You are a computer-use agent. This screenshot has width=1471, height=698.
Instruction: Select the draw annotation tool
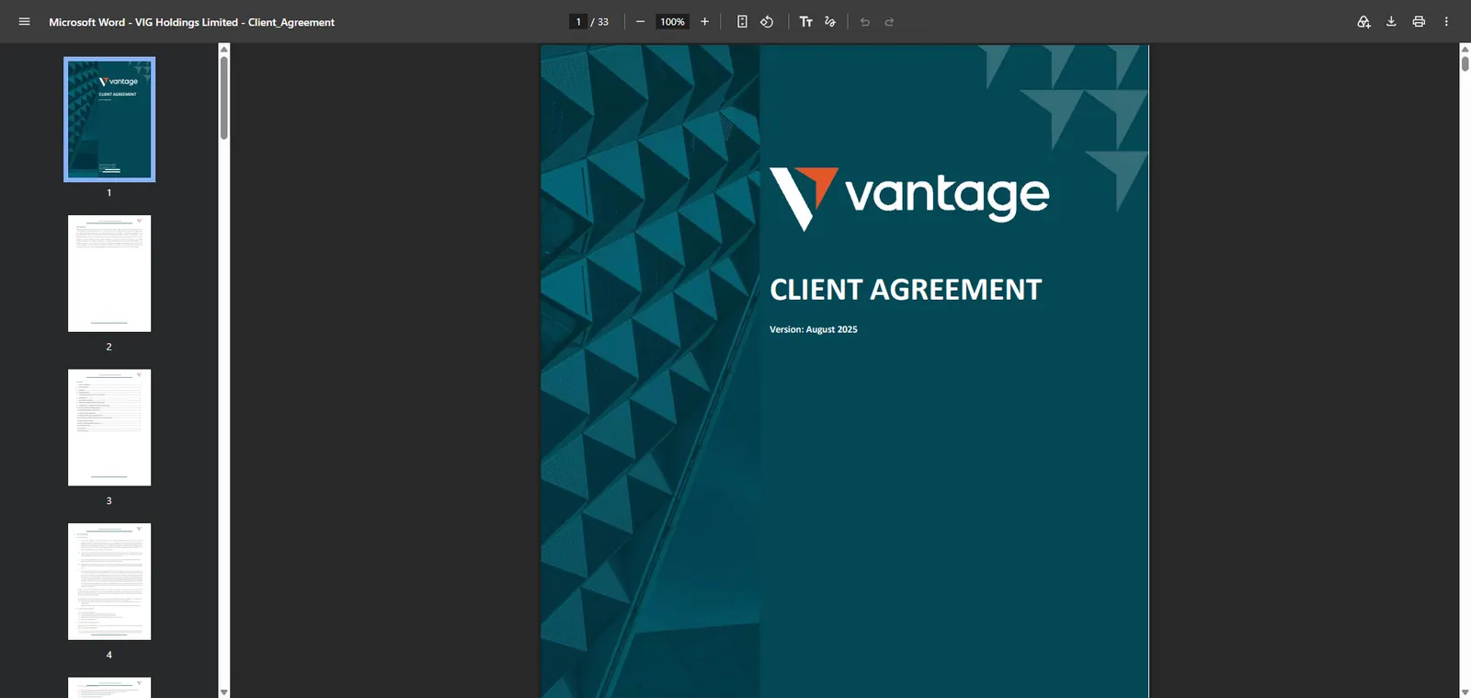(830, 22)
